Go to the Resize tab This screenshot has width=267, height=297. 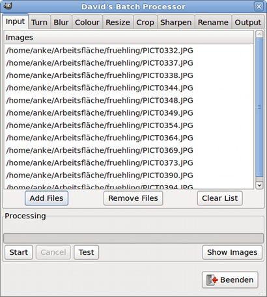118,22
